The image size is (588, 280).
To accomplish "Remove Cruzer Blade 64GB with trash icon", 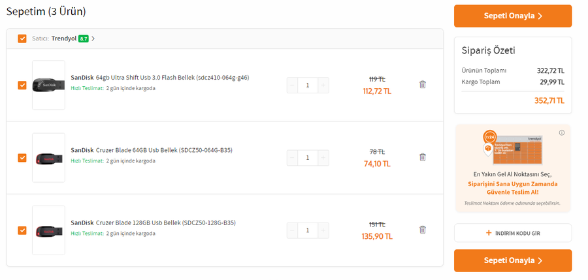I will (423, 157).
